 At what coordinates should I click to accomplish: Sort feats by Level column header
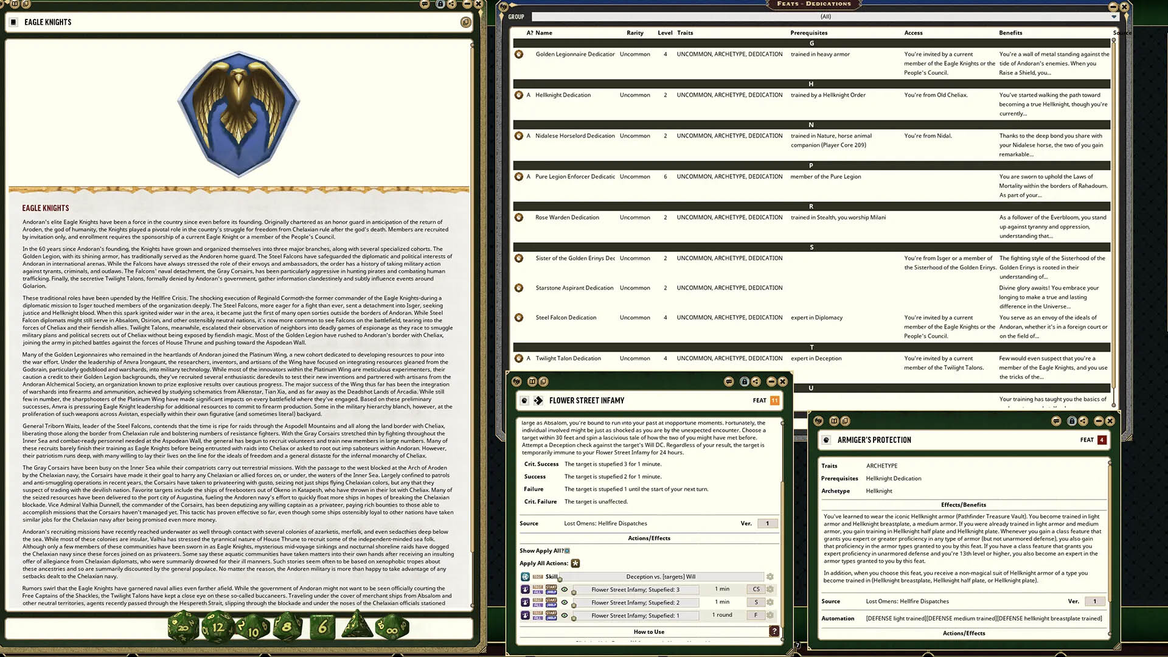[664, 33]
